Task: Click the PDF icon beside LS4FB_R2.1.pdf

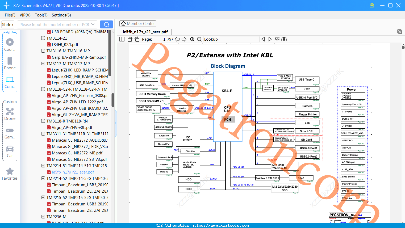Action: [x=49, y=45]
